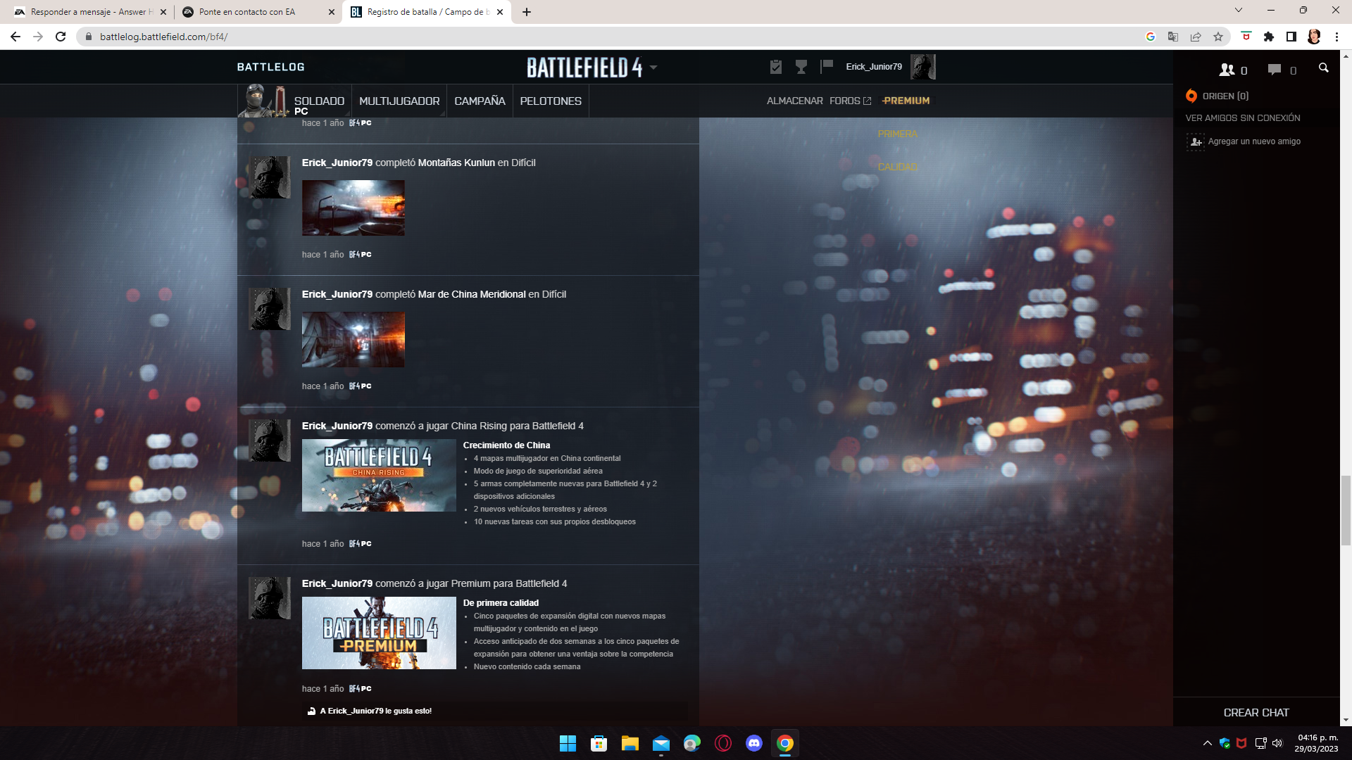Open the Battlefield 4 Premium banner image
1352x760 pixels.
coord(379,633)
